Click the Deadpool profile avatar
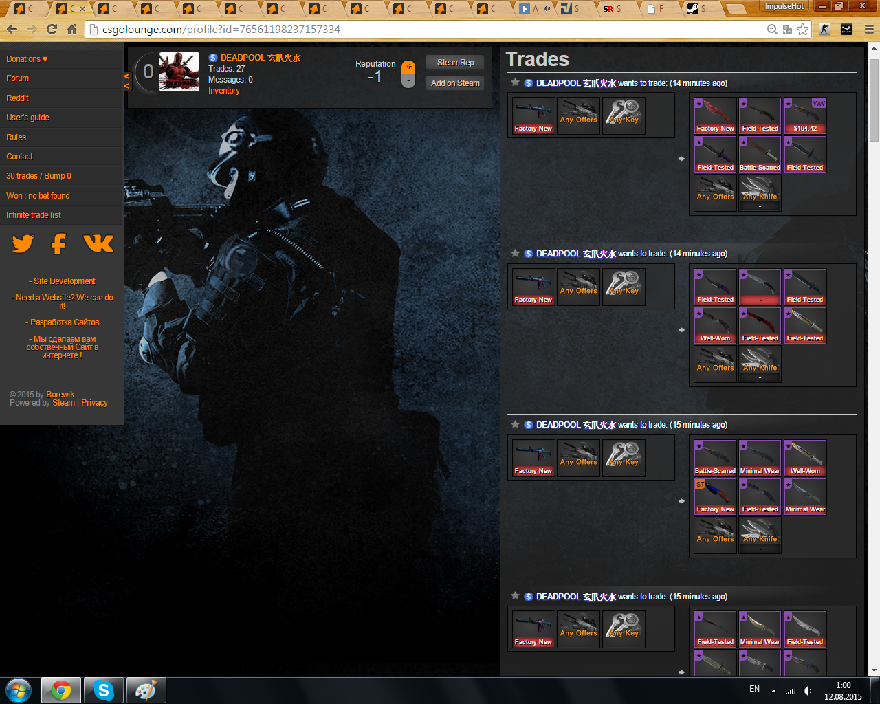The height and width of the screenshot is (704, 880). [x=179, y=72]
